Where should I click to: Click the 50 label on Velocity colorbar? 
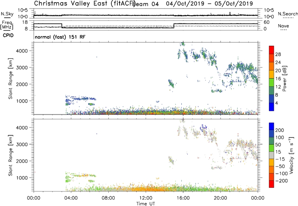pos(278,145)
